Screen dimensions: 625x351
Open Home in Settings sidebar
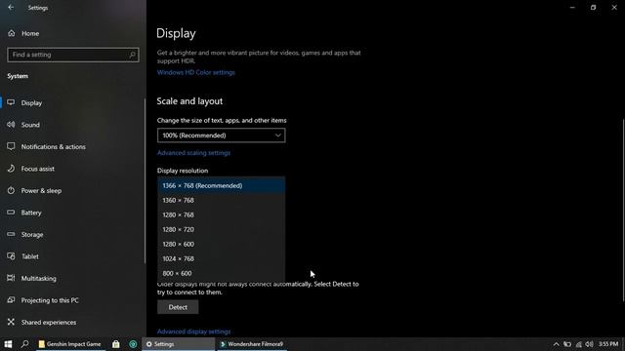coord(30,33)
